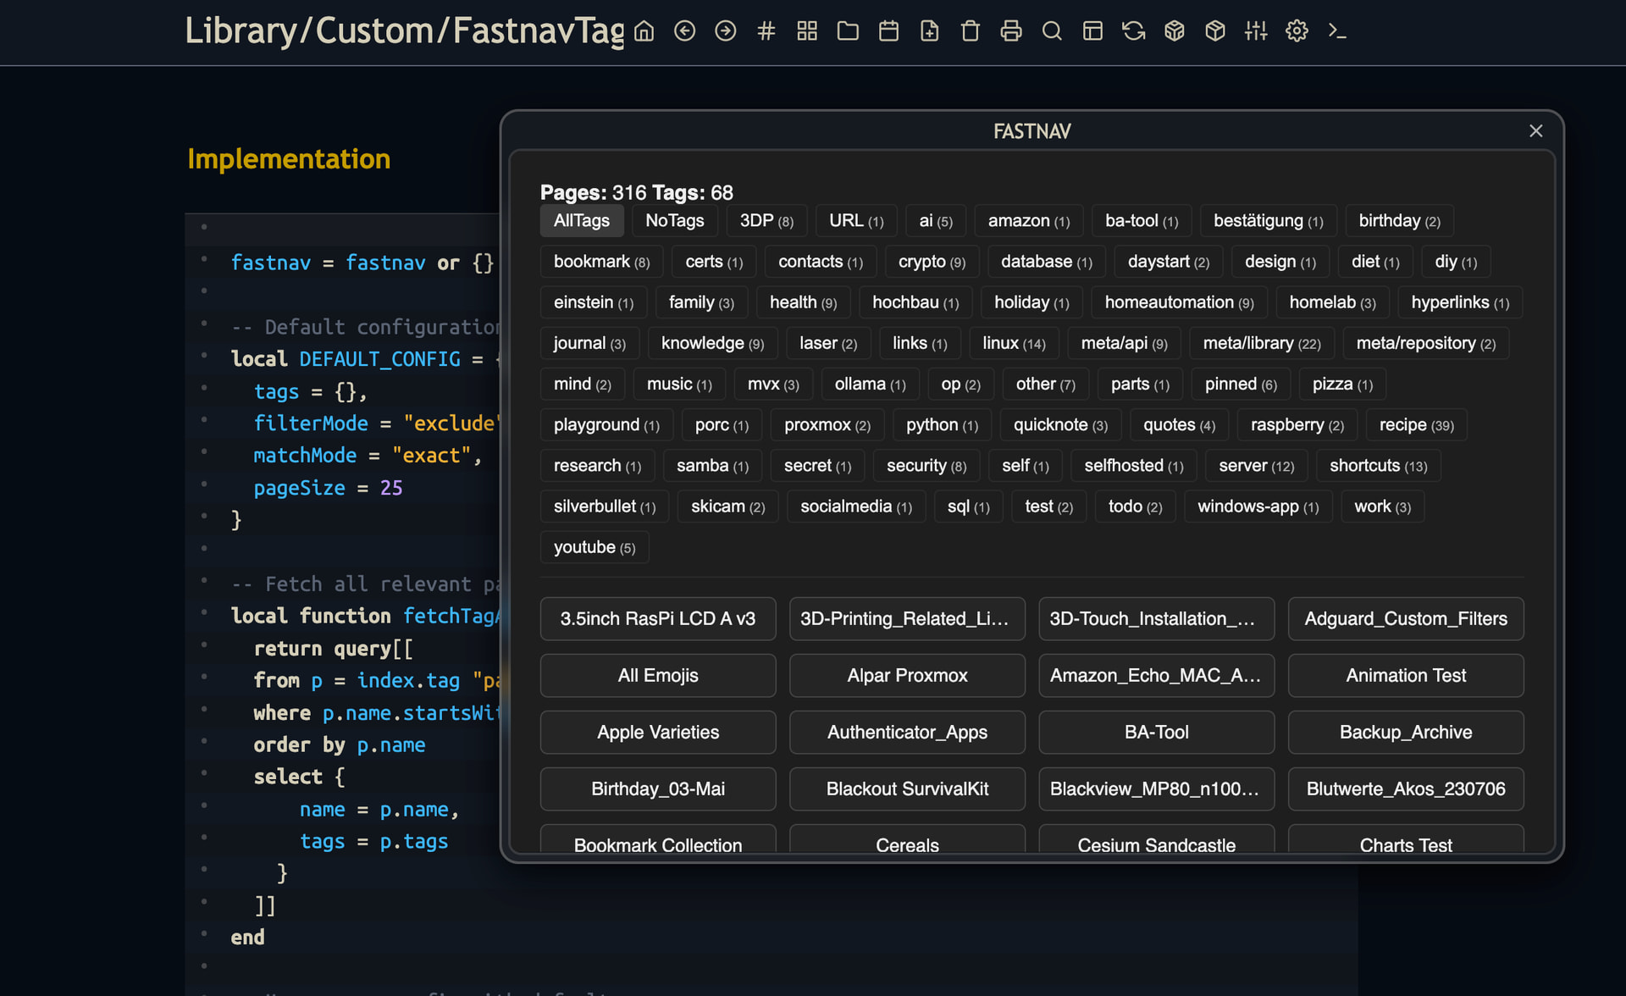The height and width of the screenshot is (996, 1626).
Task: Click the sync refresh icon
Action: [x=1133, y=31]
